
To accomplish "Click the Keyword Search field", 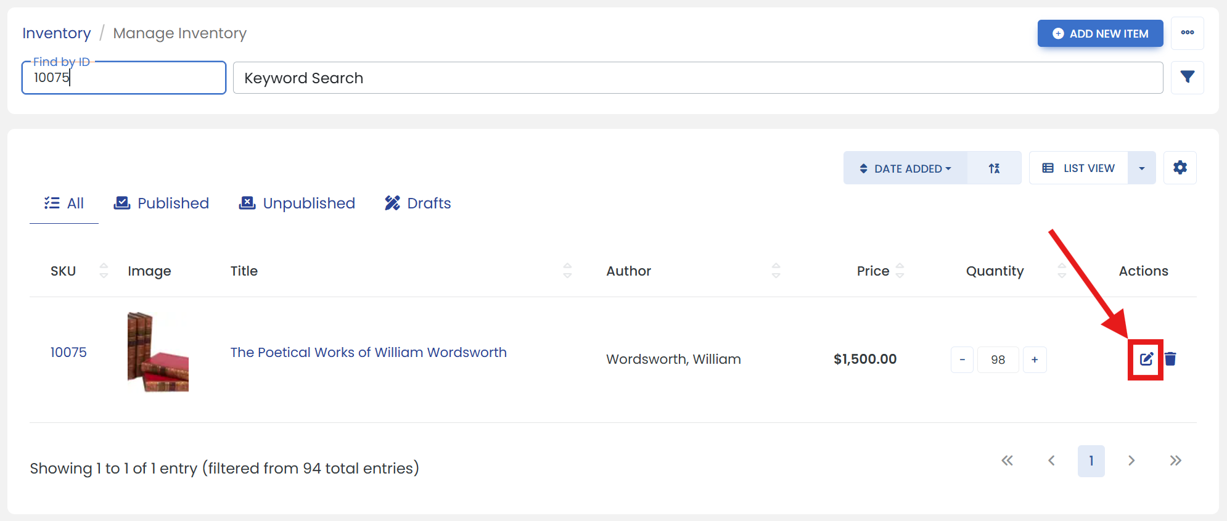I will [x=698, y=78].
